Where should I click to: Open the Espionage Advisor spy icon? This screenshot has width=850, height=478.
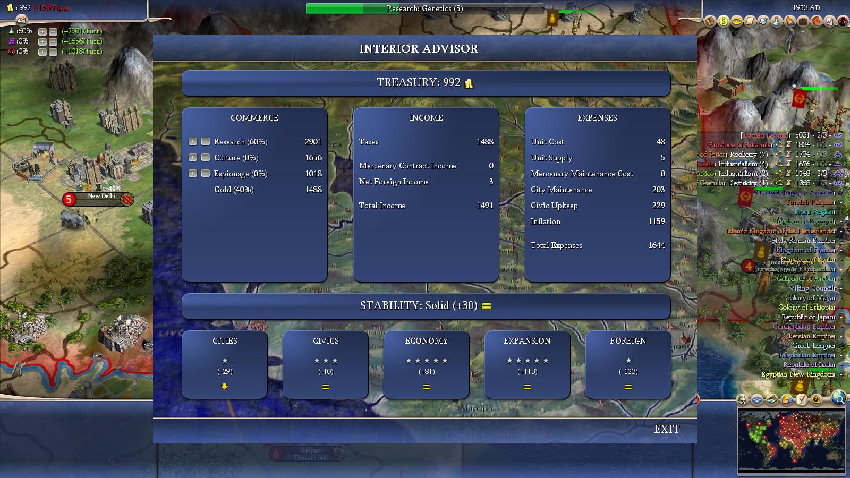(843, 22)
